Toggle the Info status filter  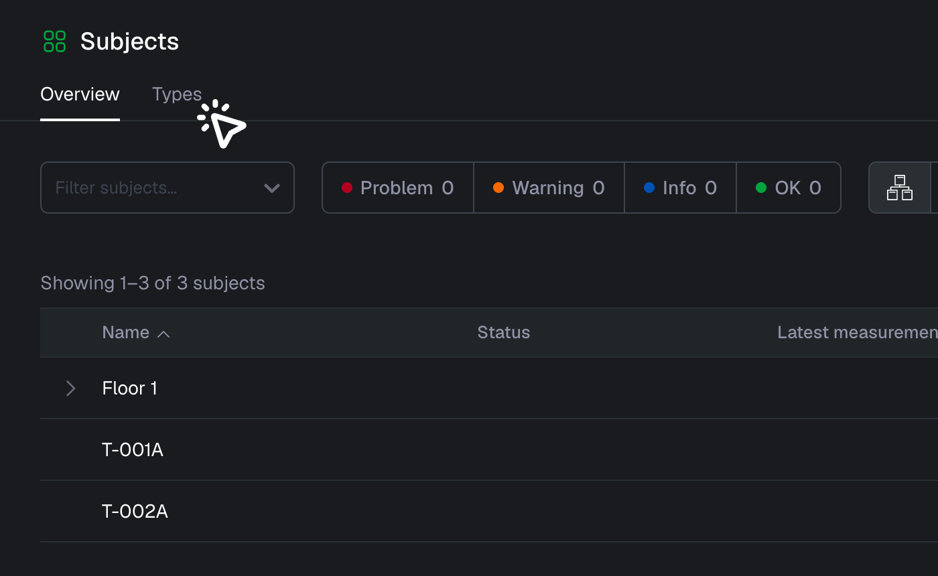pos(680,188)
